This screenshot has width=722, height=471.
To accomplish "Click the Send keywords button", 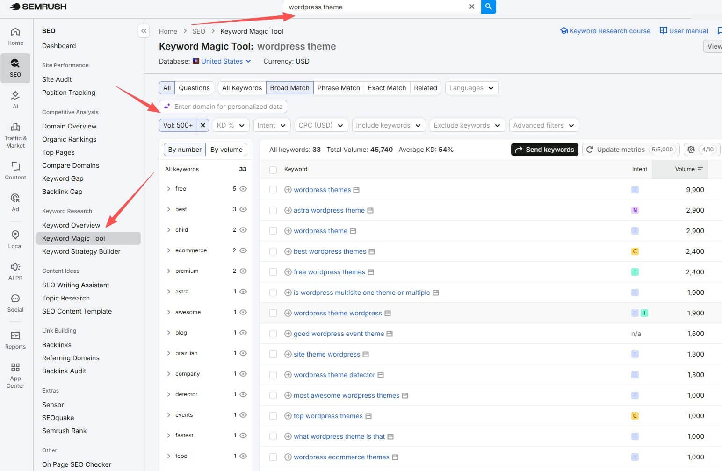I will (545, 150).
